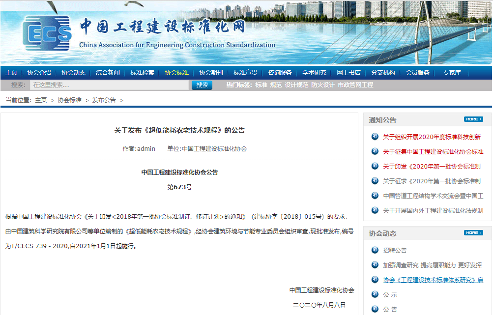Screen dimensions: 493x315
Task: Click the 搜索 search button
Action: 202,85
